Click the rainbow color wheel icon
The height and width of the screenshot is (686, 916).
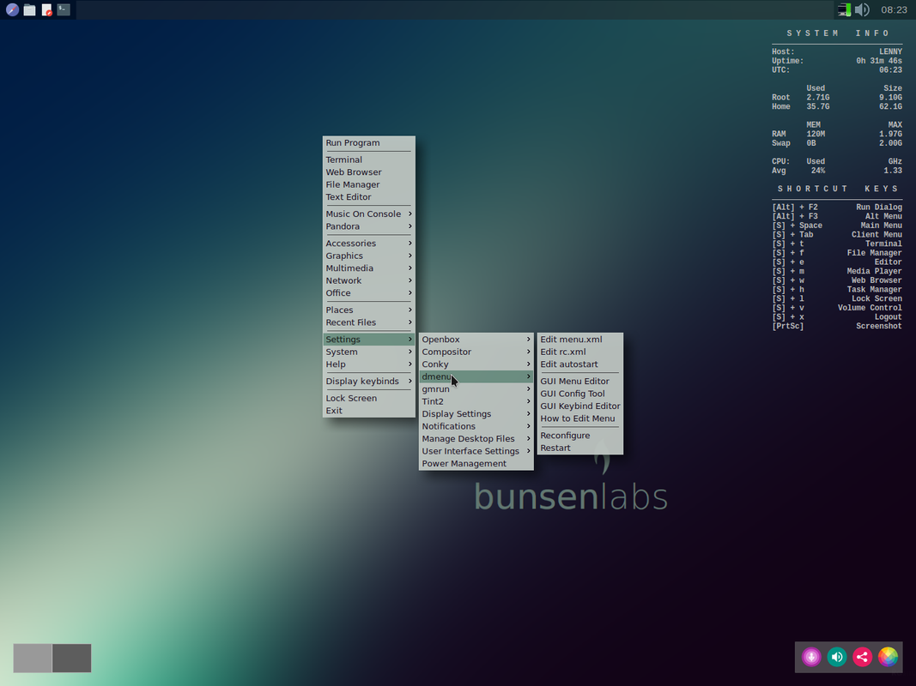[x=888, y=657]
